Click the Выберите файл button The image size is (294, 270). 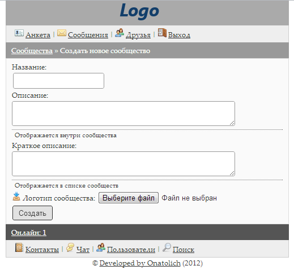(x=129, y=198)
